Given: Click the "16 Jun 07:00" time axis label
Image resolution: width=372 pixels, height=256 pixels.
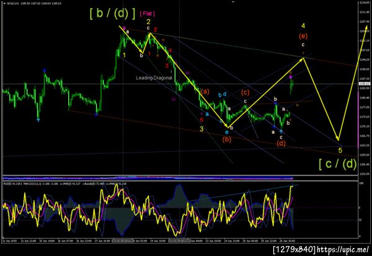Looking at the screenshot, I should coord(66,241).
